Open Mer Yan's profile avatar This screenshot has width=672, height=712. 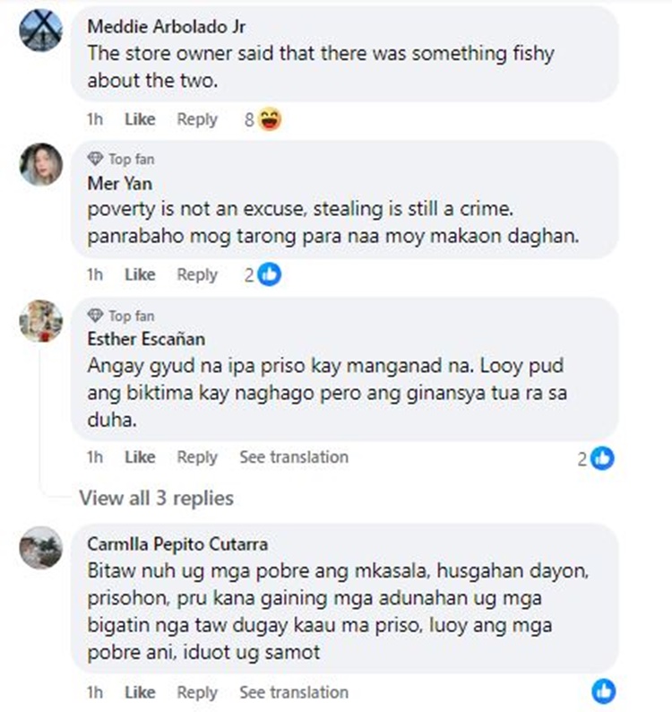41,164
